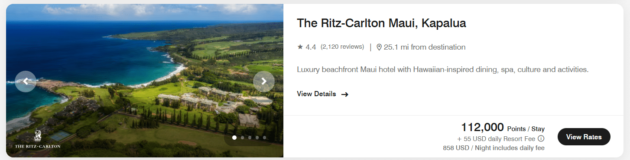Click the 25.1 mi from destination text
This screenshot has width=630, height=160.
425,47
